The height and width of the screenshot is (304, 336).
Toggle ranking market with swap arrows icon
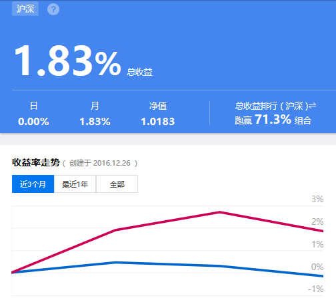click(x=313, y=106)
